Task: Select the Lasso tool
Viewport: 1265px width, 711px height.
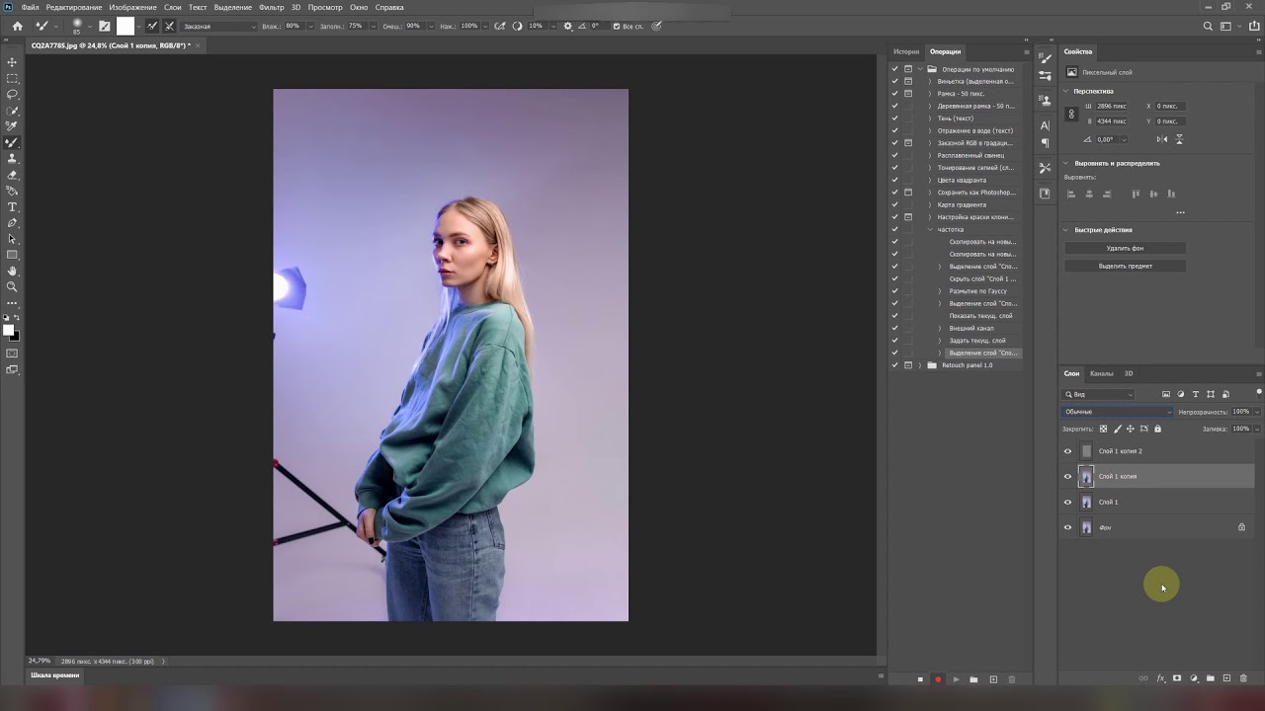Action: 12,95
